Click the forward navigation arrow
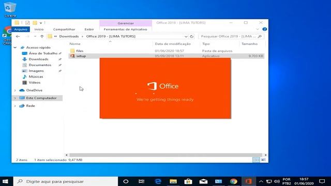 click(x=27, y=37)
